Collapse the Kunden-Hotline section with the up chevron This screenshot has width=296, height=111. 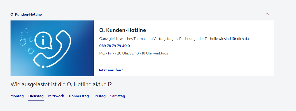pos(267,14)
